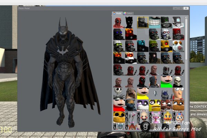This screenshot has width=207, height=138.
Task: Select the Foxy model with sharp teeth
Action: [167, 105]
